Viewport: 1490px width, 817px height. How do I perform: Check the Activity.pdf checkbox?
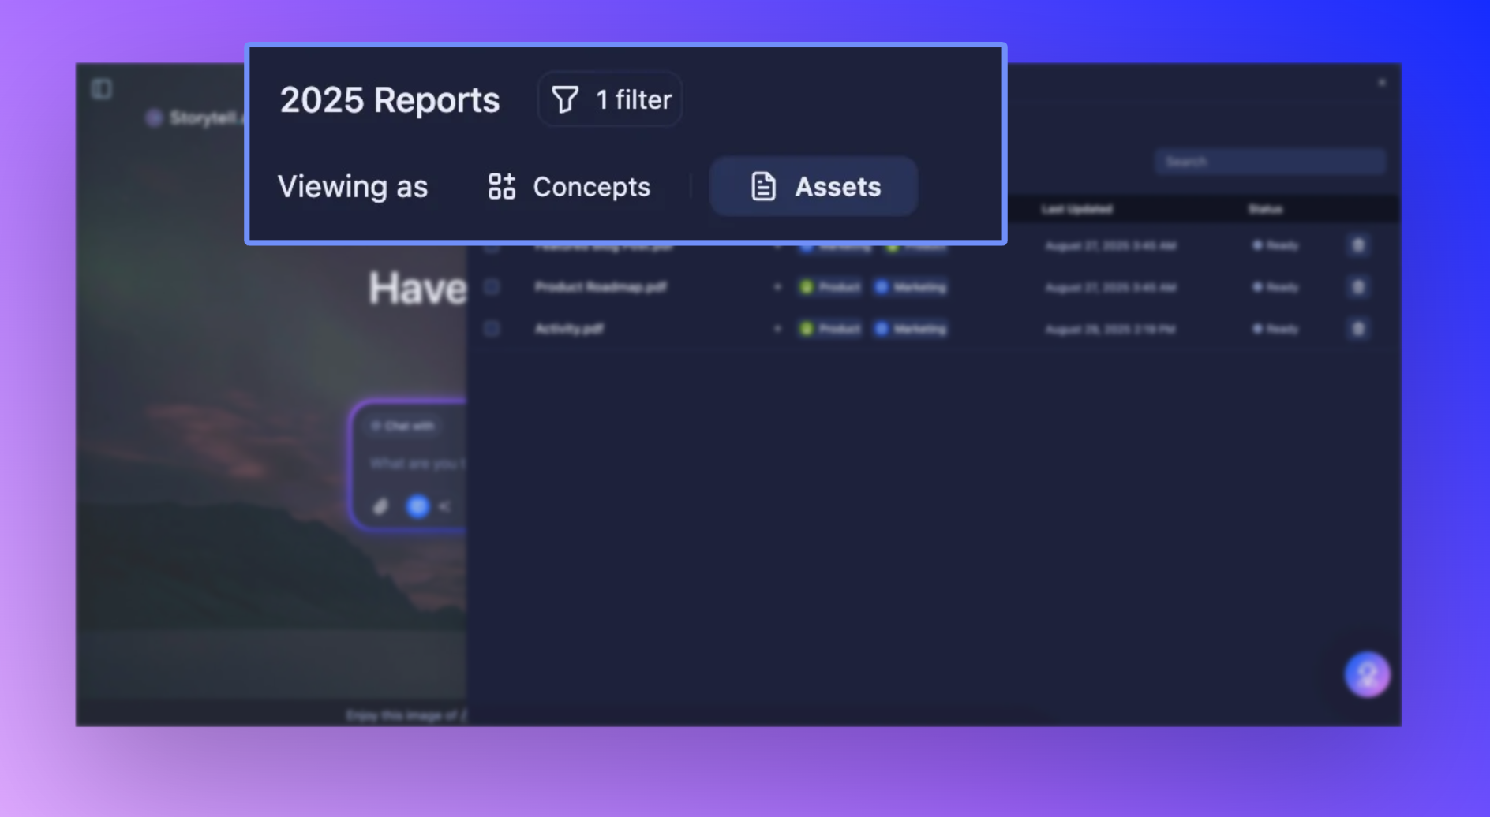(492, 329)
